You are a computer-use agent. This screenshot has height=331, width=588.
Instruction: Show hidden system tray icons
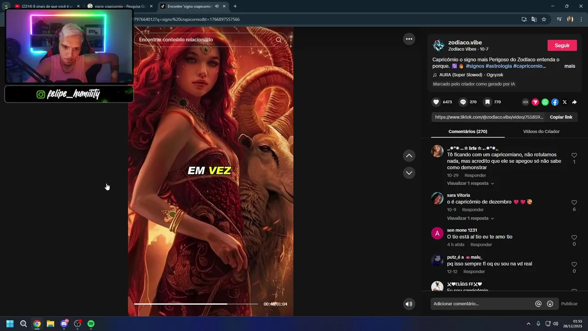[x=528, y=324]
